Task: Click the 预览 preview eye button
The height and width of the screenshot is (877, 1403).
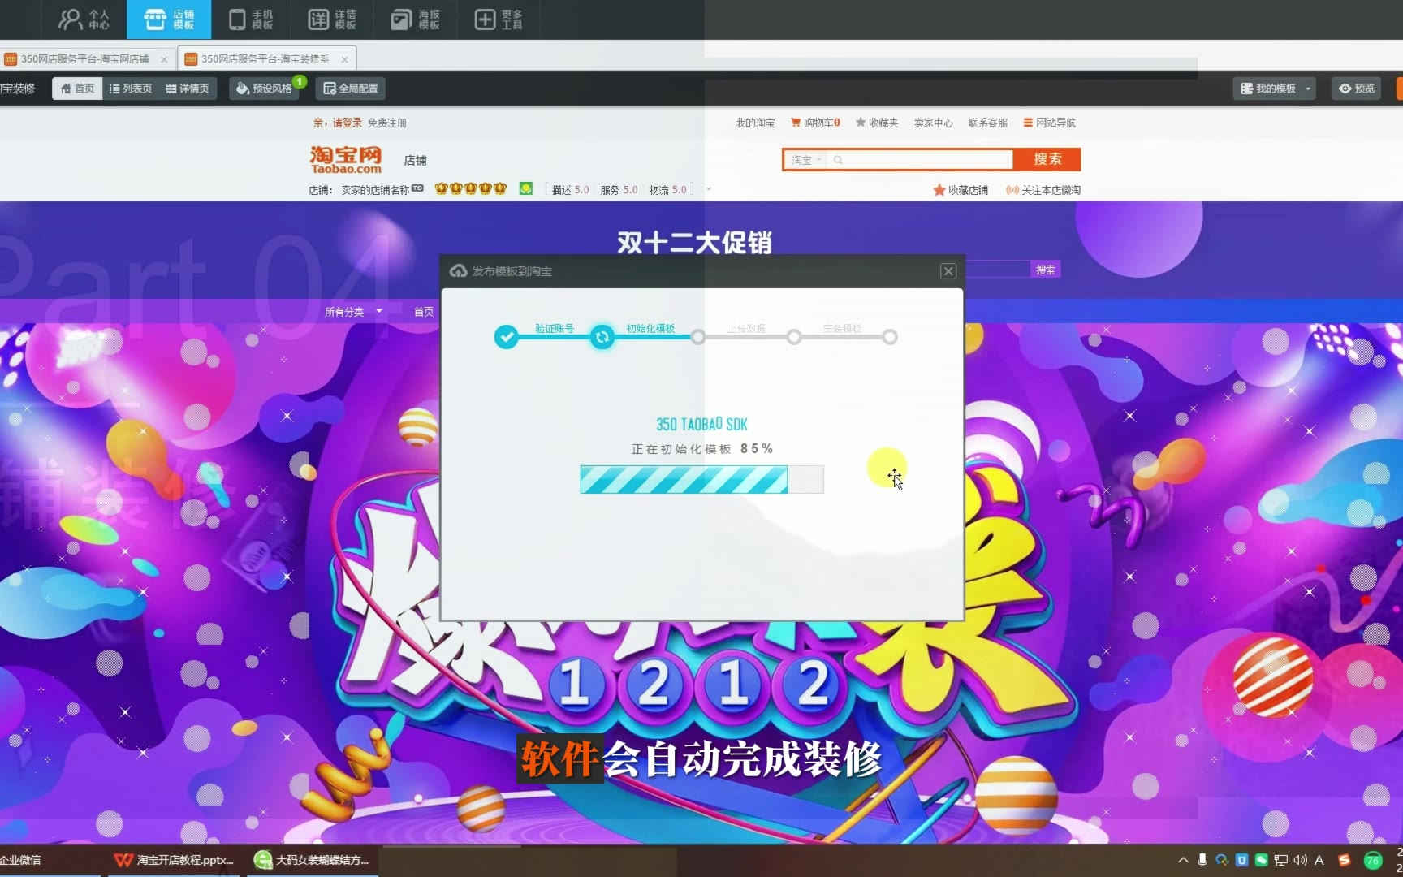Action: click(x=1357, y=89)
